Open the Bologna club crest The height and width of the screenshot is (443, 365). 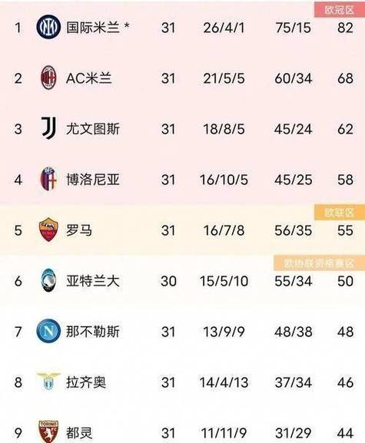pos(48,179)
